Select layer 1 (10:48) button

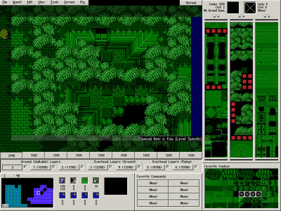[x=40, y=167]
